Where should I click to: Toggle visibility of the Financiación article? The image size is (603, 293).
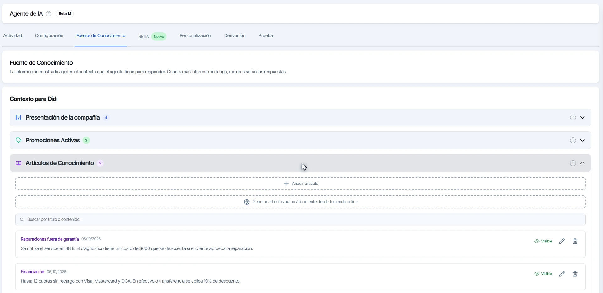click(x=543, y=274)
